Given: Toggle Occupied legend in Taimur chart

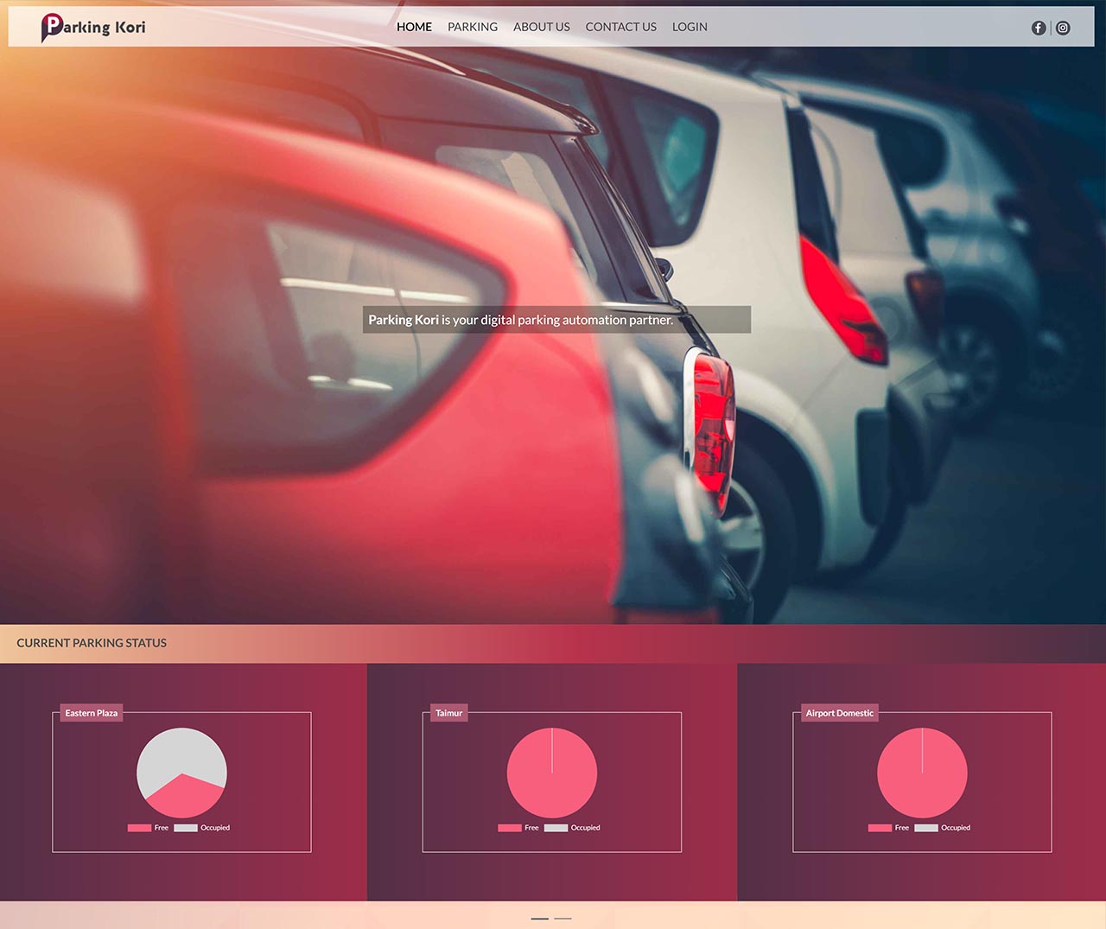Looking at the screenshot, I should coord(573,828).
